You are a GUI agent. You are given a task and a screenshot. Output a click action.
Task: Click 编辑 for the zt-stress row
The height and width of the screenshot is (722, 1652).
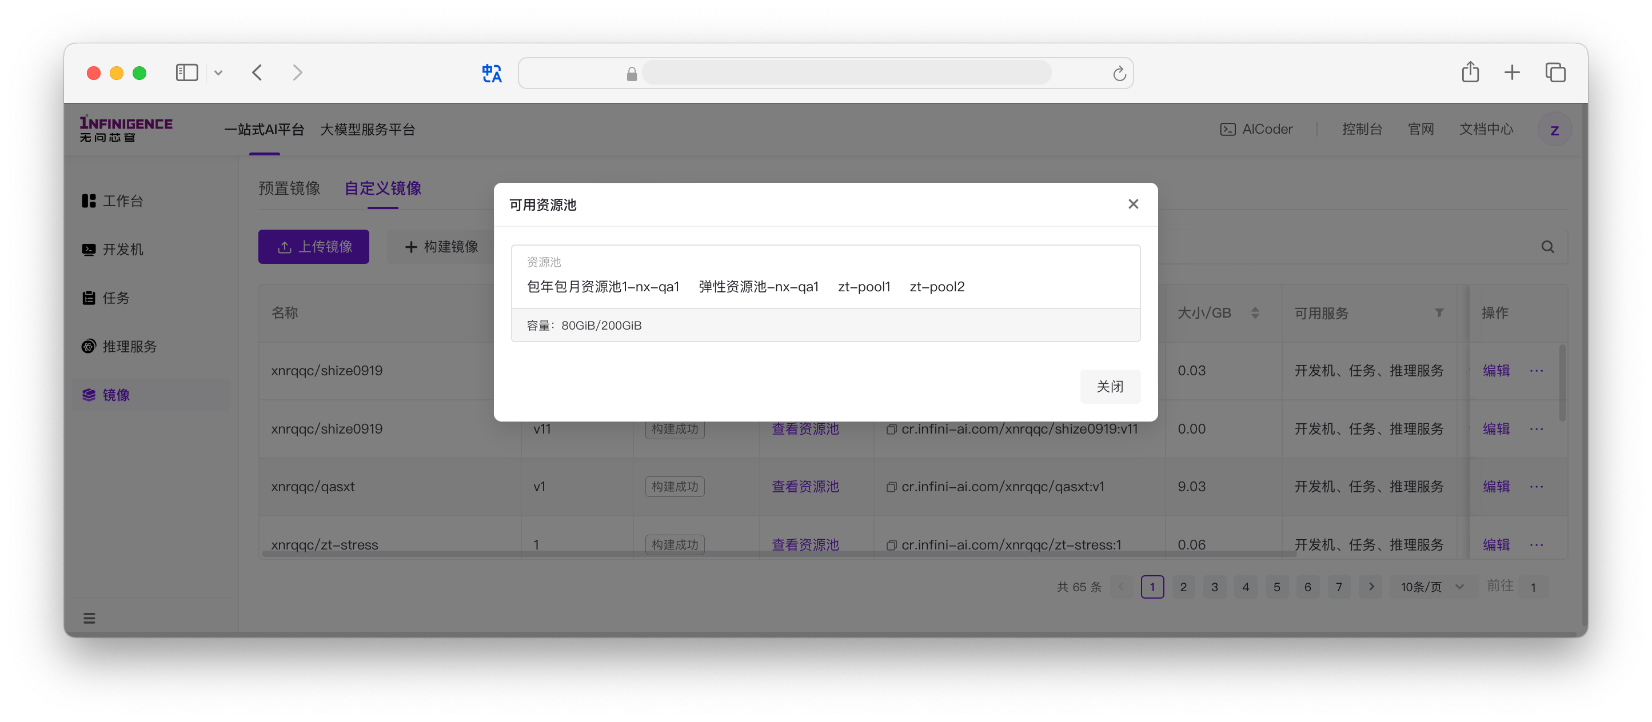1496,544
